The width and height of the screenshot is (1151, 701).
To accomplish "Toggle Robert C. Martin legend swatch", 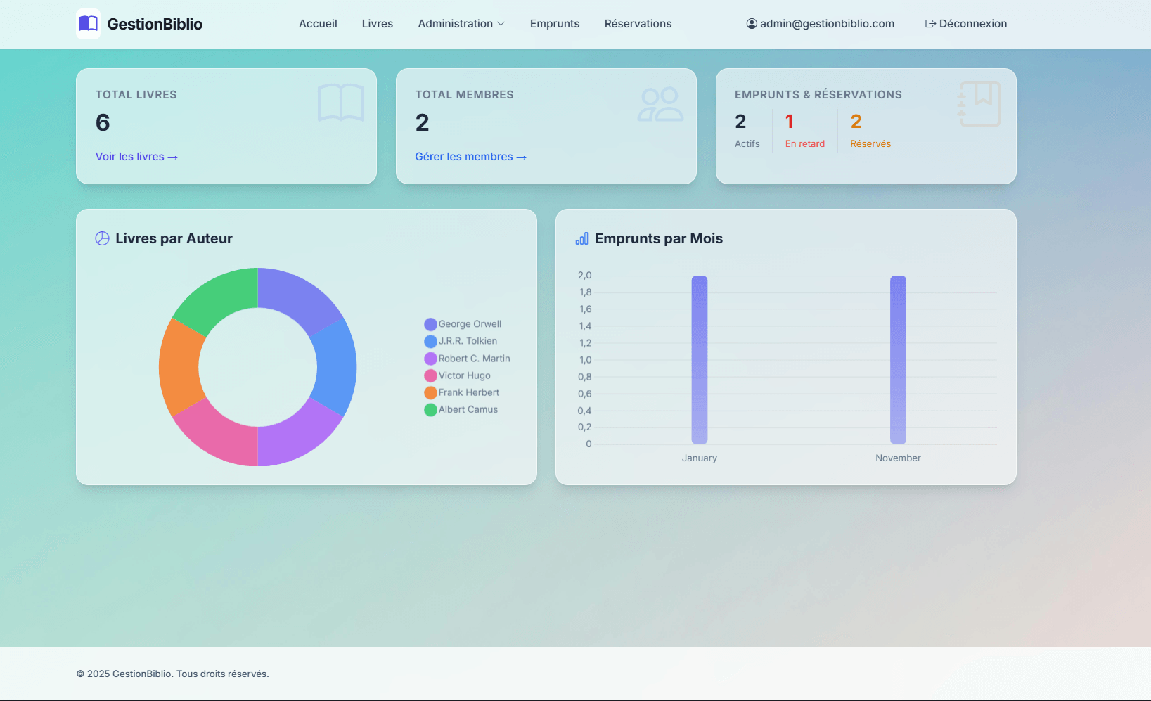I will 431,359.
